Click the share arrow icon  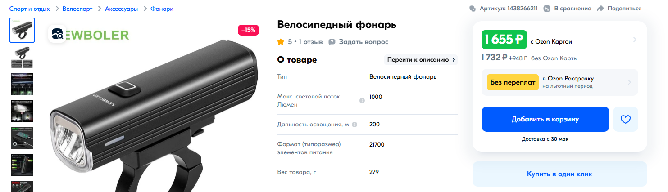pos(600,9)
